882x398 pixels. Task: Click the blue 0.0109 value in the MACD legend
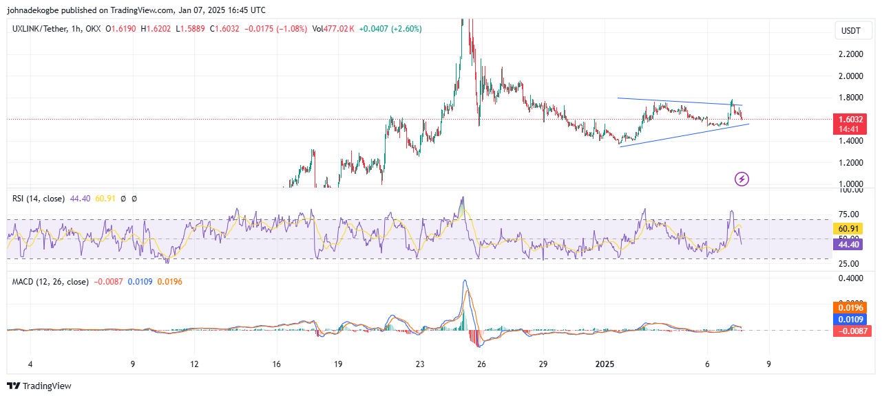tap(140, 282)
